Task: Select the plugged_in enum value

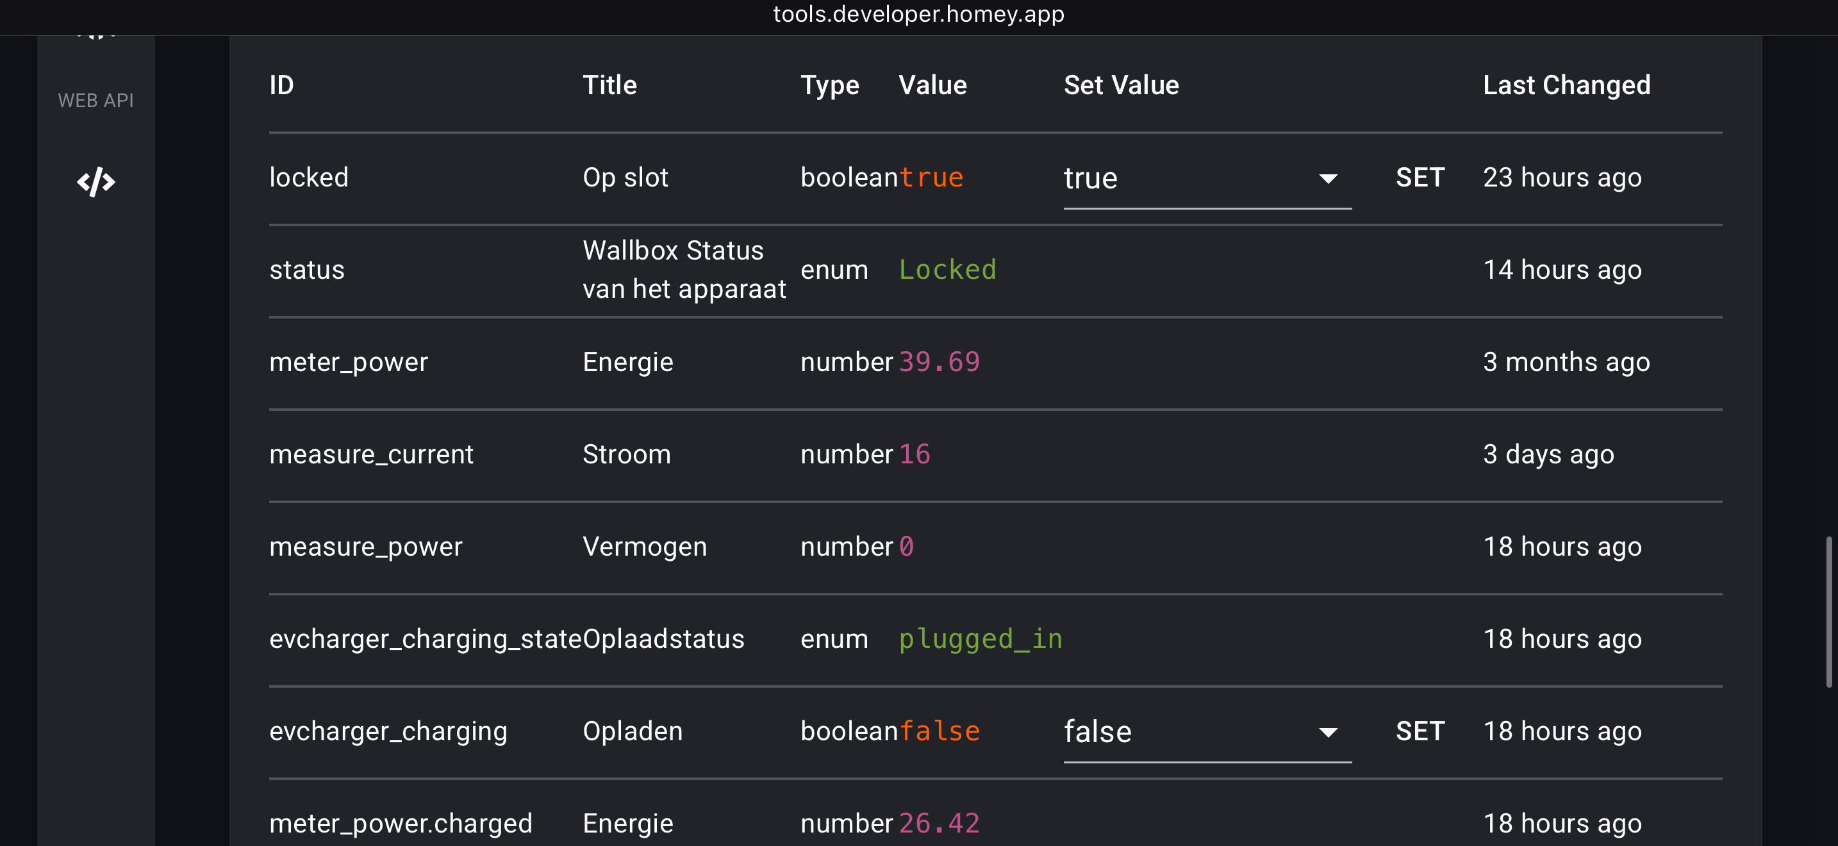Action: tap(981, 639)
